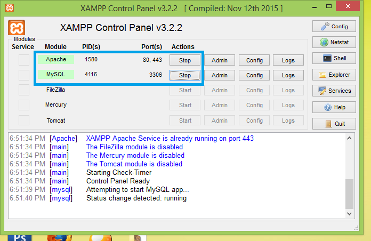Open Photoshop from the taskbar
371x241 pixels.
pyautogui.click(x=19, y=238)
